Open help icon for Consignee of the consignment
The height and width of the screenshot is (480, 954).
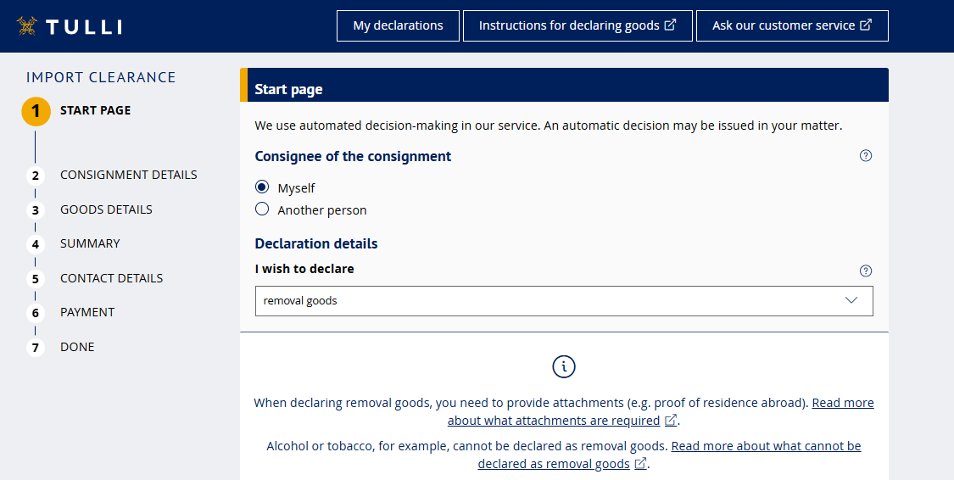865,156
